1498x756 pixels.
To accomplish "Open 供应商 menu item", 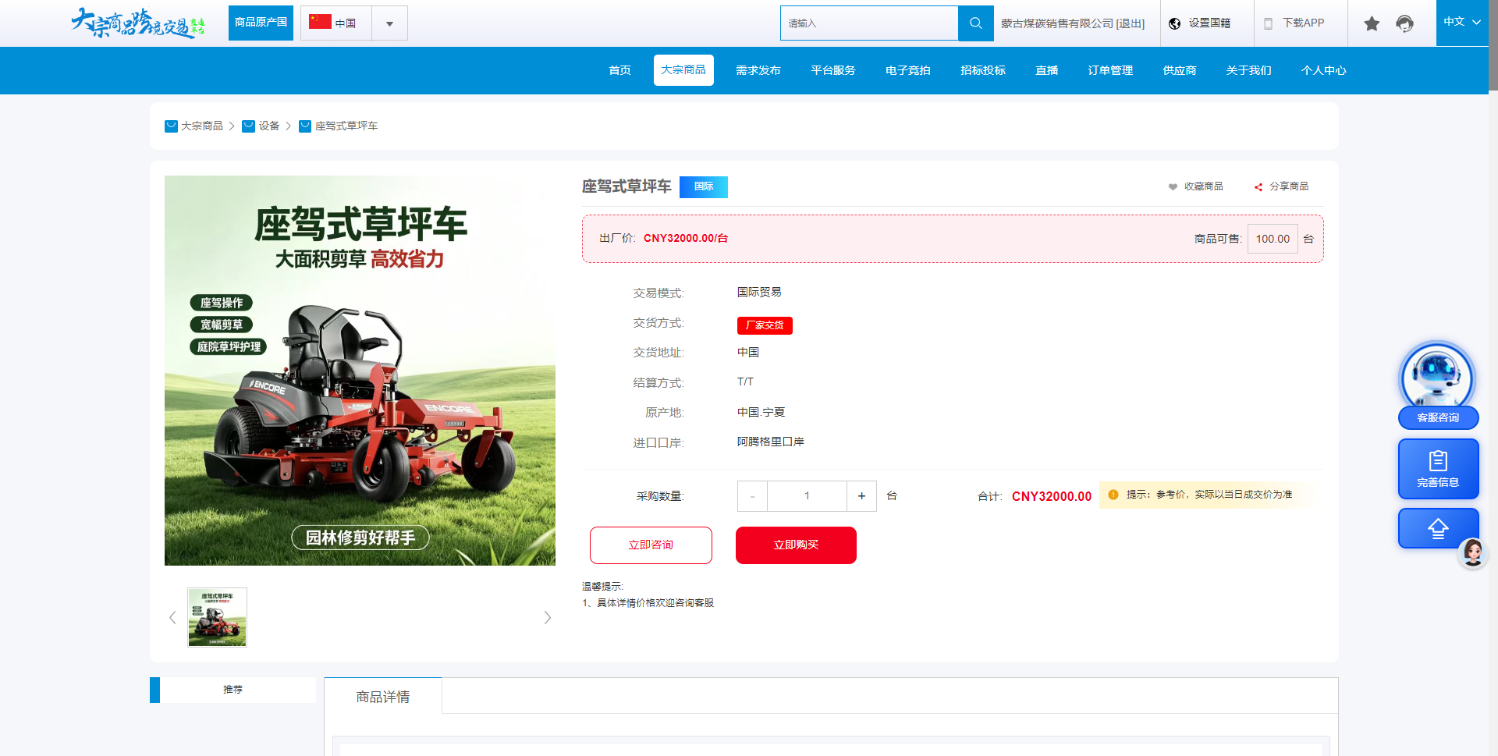I will [x=1180, y=70].
